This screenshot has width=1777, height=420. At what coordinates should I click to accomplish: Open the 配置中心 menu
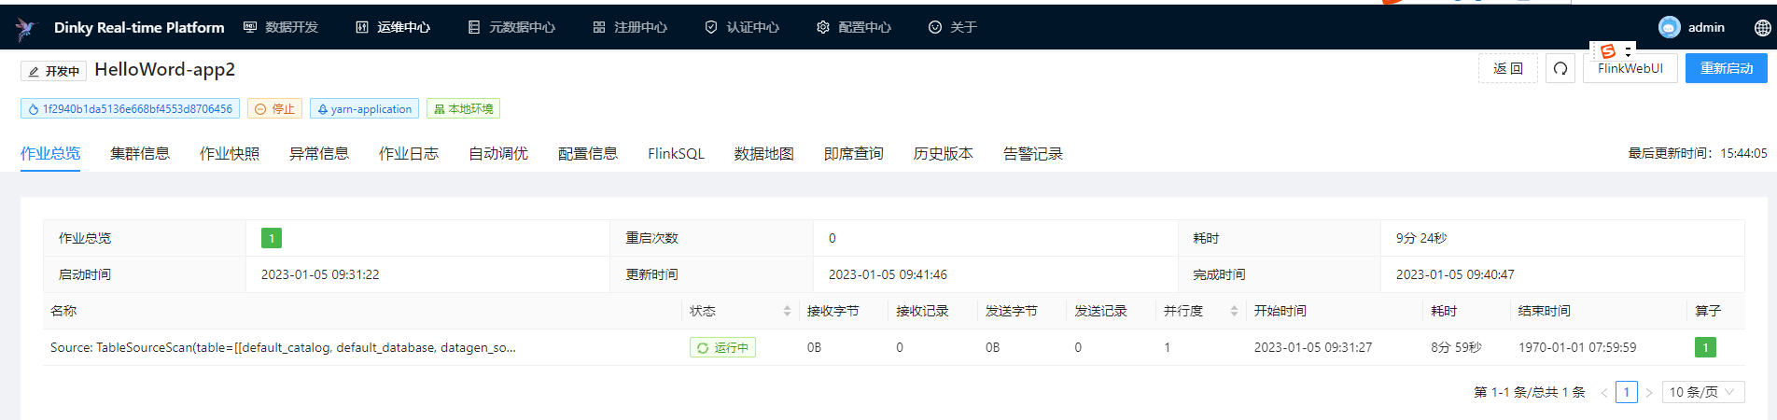pyautogui.click(x=854, y=27)
